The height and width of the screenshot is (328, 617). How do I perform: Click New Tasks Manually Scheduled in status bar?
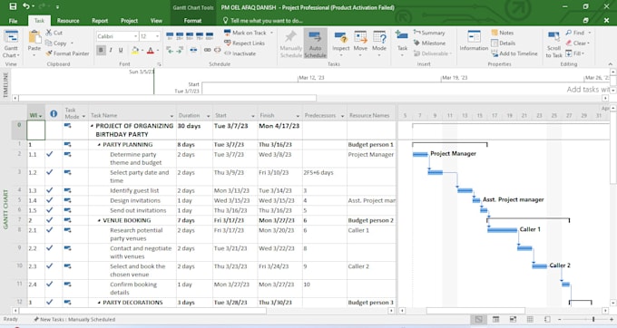[x=74, y=319]
